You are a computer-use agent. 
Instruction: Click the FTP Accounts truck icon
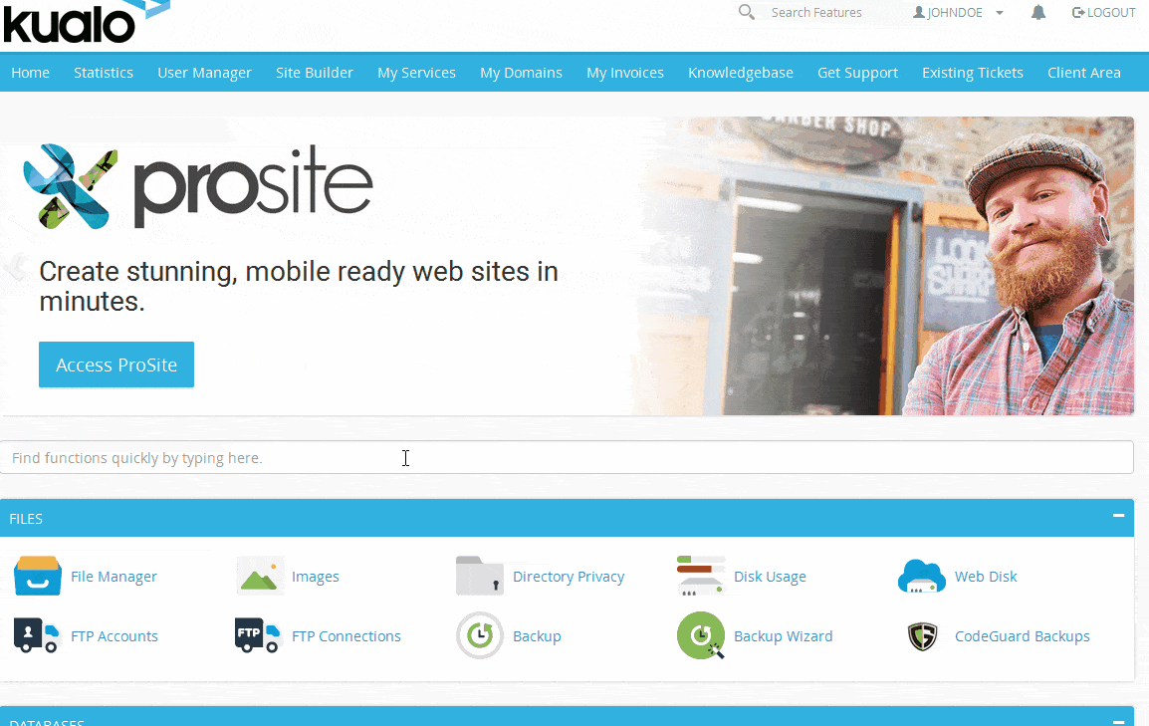(38, 635)
